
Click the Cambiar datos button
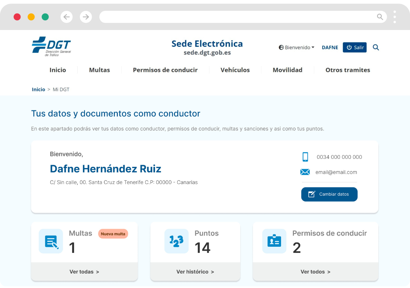coord(329,194)
